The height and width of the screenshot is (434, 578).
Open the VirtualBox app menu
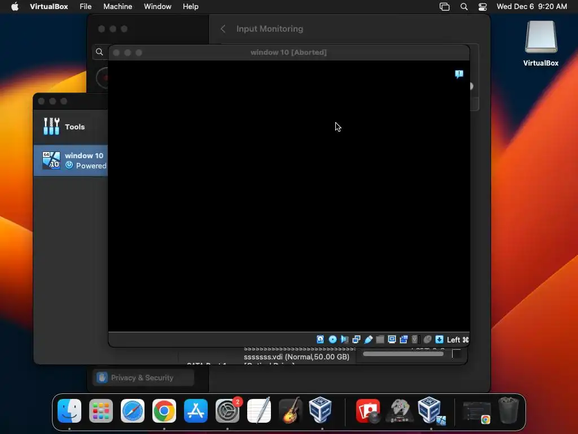click(49, 7)
